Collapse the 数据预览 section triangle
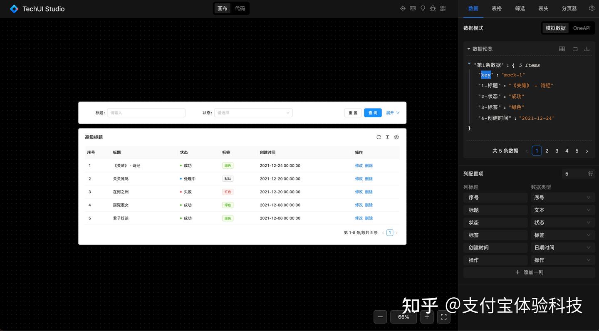 [x=469, y=49]
